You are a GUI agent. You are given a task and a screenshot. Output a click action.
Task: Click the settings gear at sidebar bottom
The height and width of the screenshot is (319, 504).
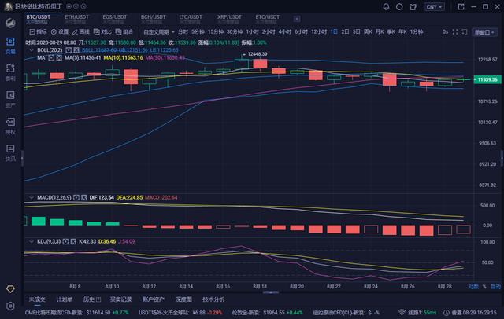[x=10, y=305]
